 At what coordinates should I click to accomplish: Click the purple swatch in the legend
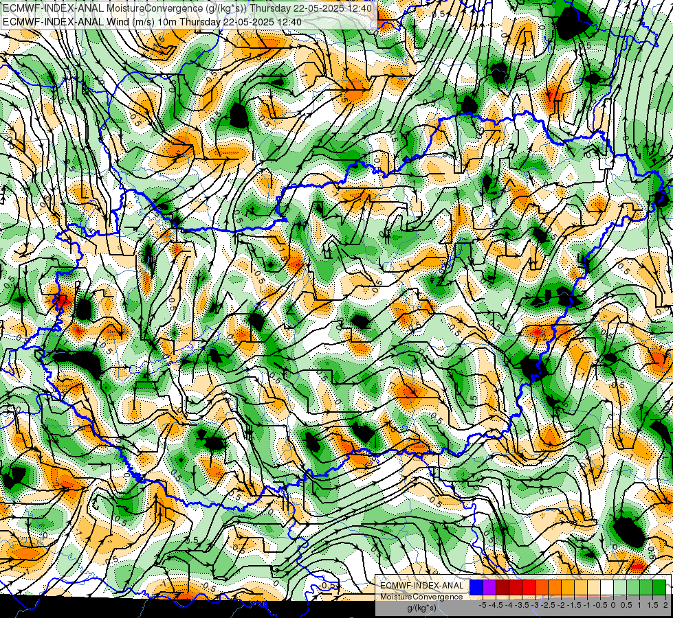[489, 587]
